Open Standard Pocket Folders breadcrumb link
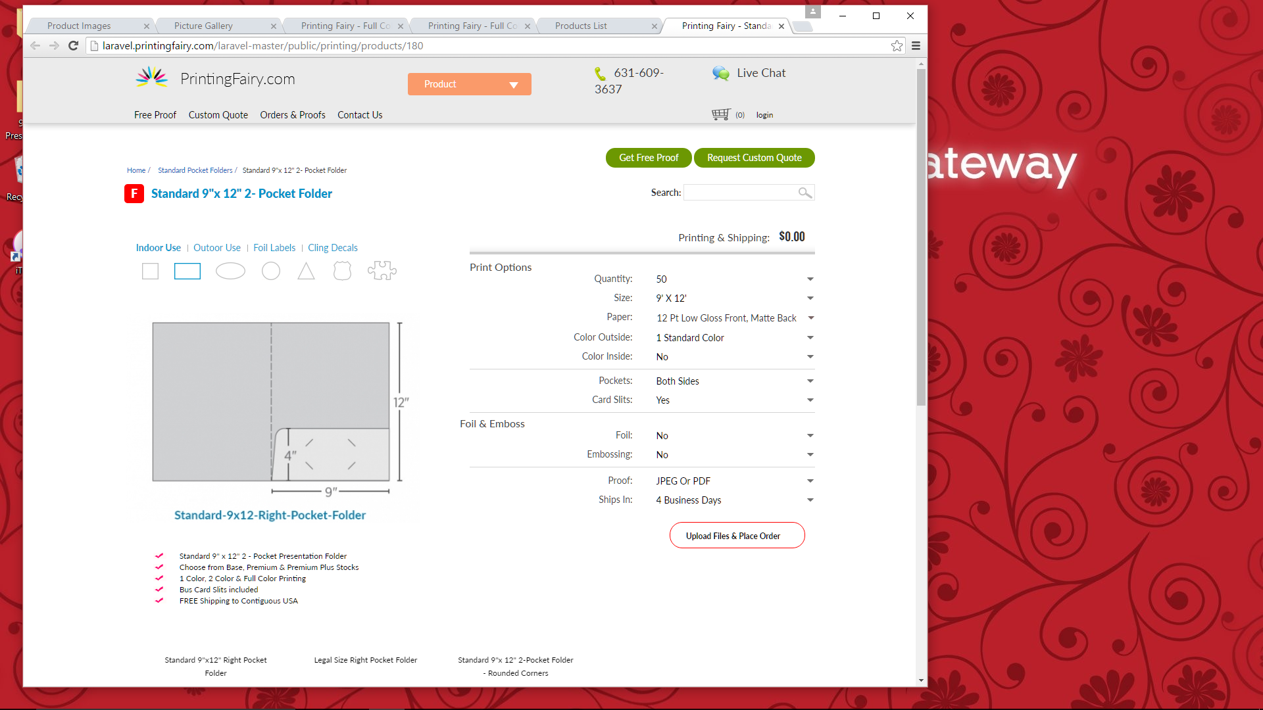Screen dimensions: 1263x710 pyautogui.click(x=195, y=170)
